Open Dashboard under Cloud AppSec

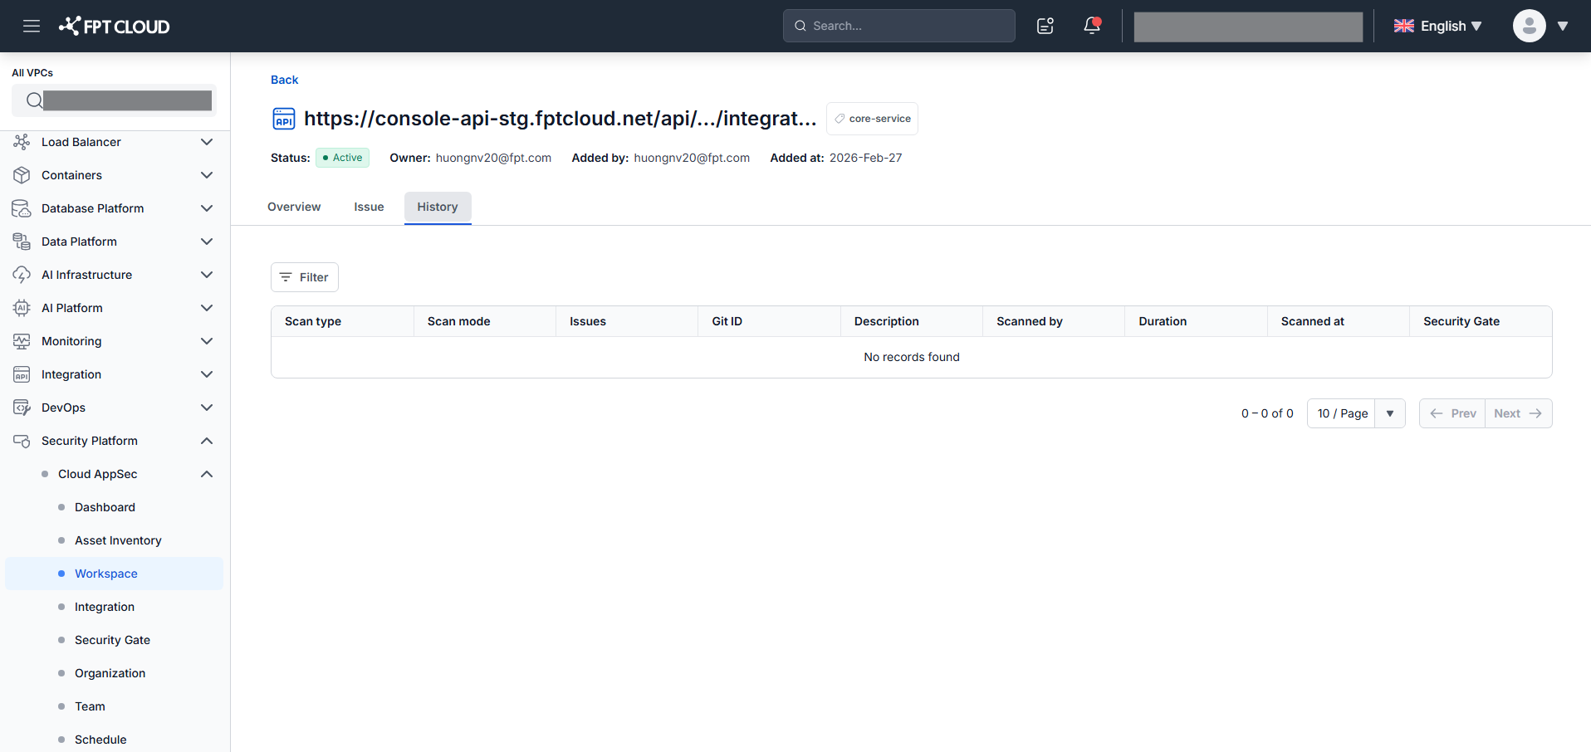(105, 507)
